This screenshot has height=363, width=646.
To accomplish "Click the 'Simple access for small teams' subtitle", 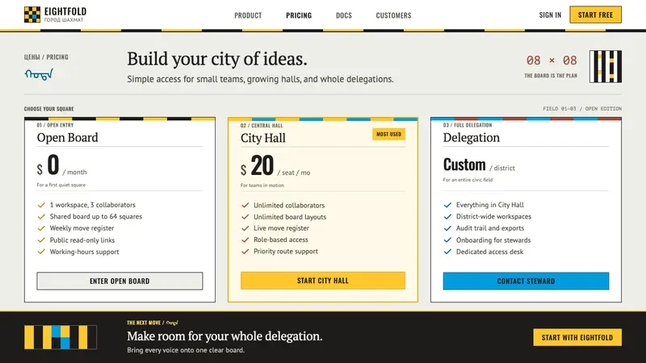I will point(260,79).
